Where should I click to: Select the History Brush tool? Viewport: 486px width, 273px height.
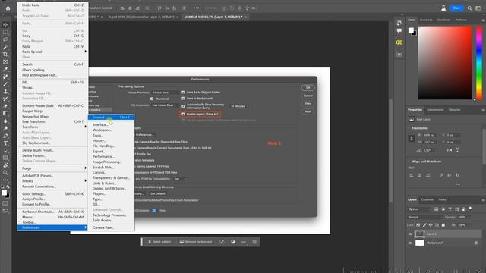click(x=5, y=99)
